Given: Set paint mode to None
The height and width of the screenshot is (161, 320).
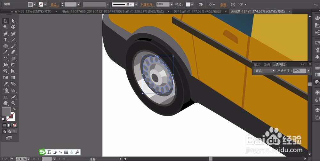Looking at the screenshot, I should 14,125.
